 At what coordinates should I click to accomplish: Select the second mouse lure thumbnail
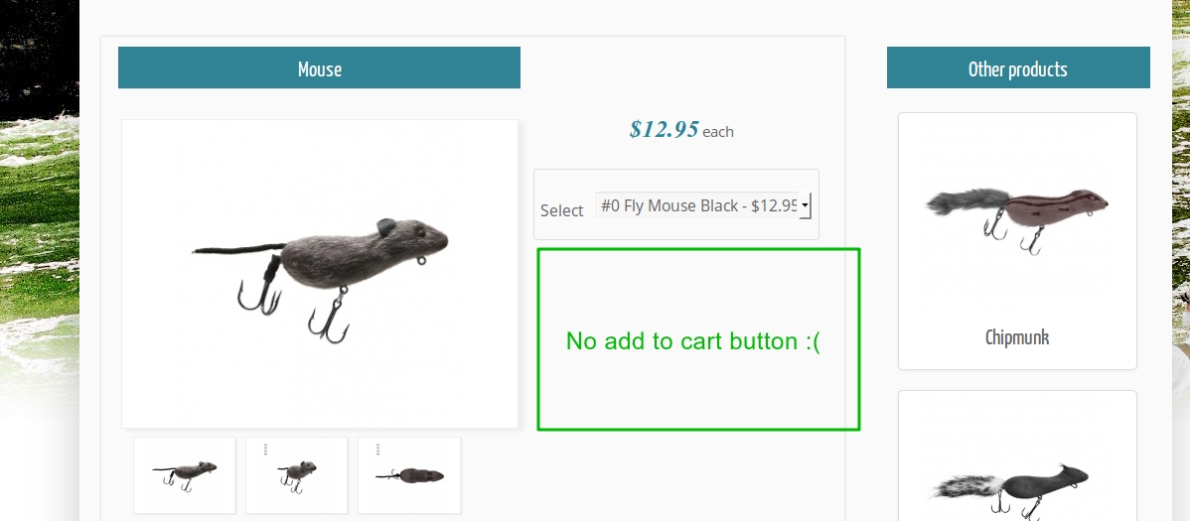[x=297, y=475]
